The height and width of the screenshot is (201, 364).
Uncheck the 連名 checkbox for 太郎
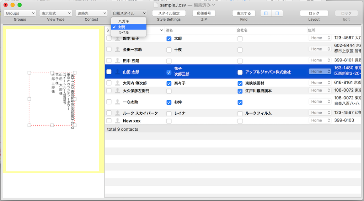(x=169, y=38)
